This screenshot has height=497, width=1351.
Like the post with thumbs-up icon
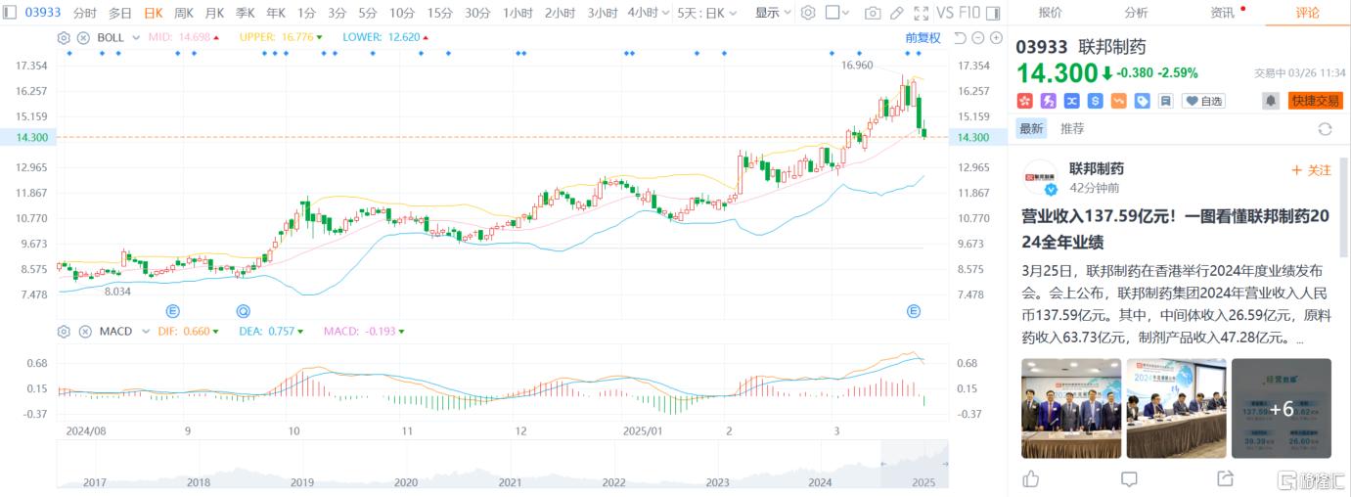(1031, 478)
